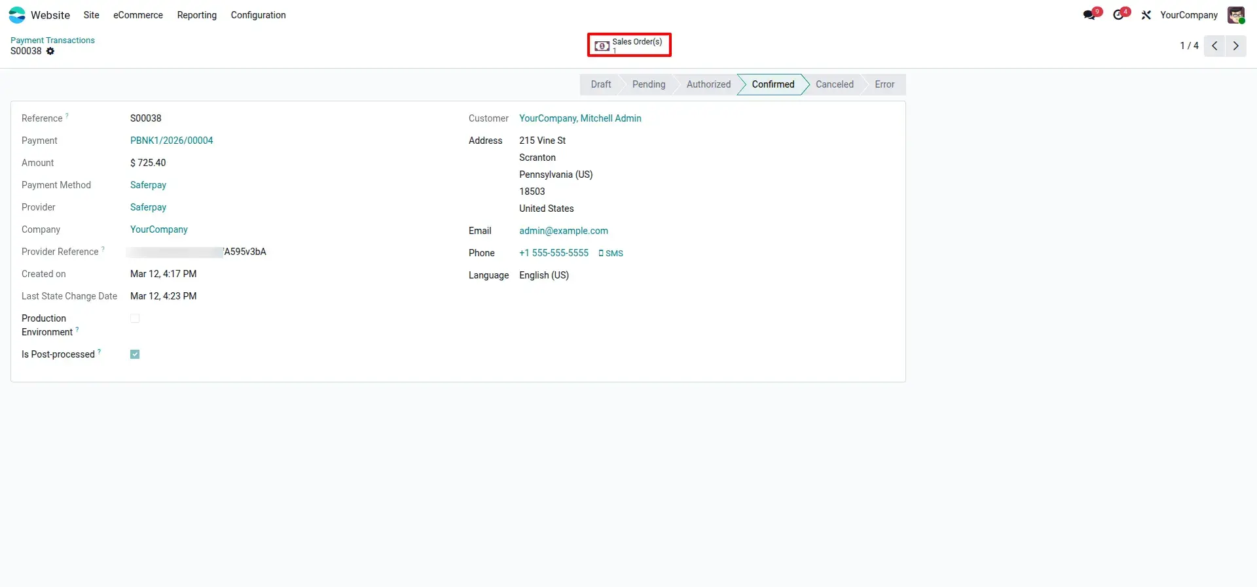
Task: Open the Reporting menu
Action: 196,15
